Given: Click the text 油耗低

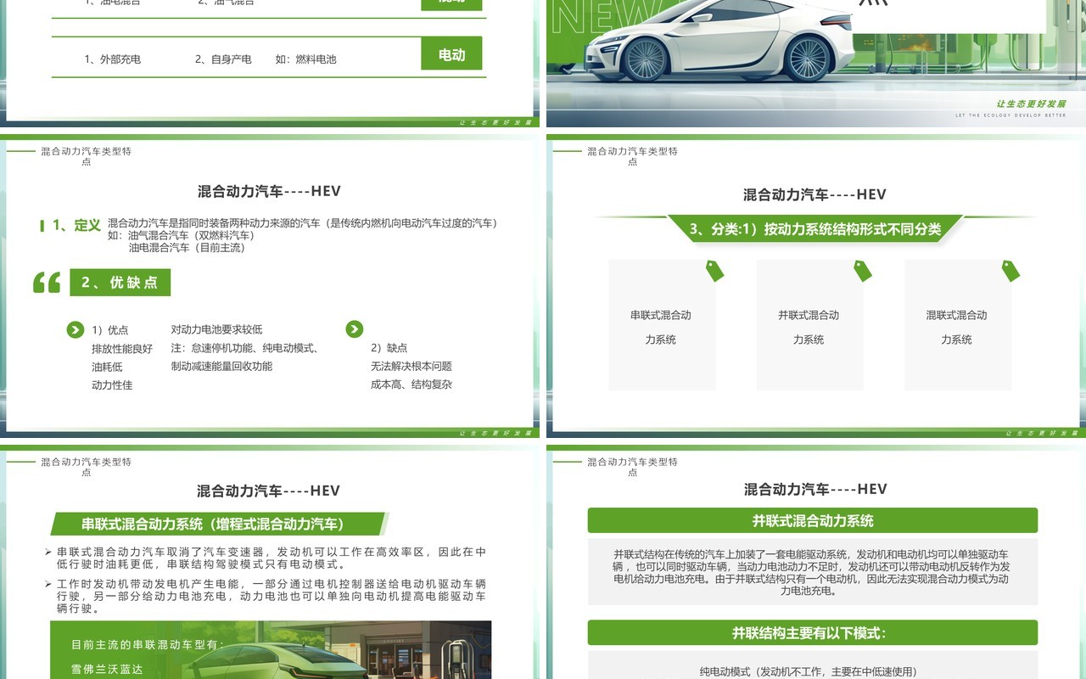Looking at the screenshot, I should pos(107,367).
